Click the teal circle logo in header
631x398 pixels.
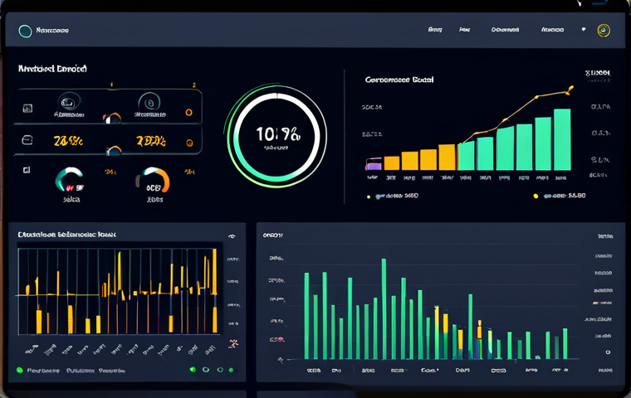(x=25, y=31)
